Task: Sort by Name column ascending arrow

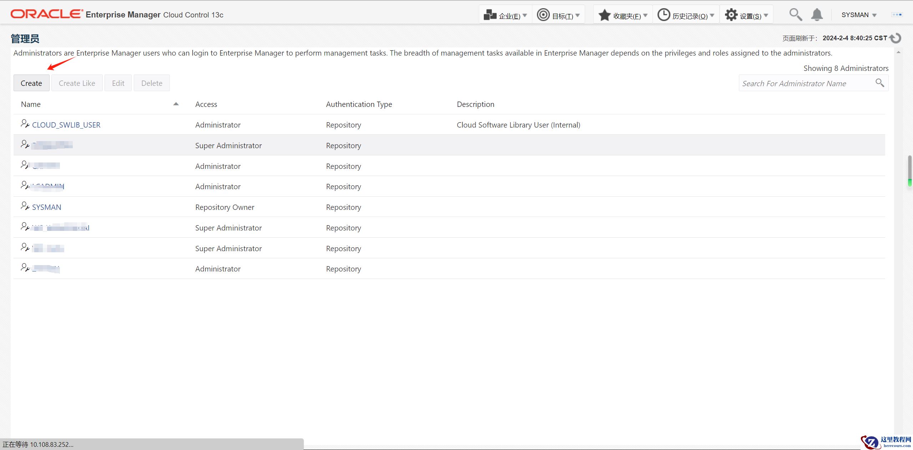Action: click(176, 104)
